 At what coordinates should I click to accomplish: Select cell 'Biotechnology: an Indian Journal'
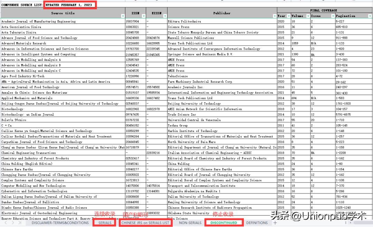tap(63, 114)
